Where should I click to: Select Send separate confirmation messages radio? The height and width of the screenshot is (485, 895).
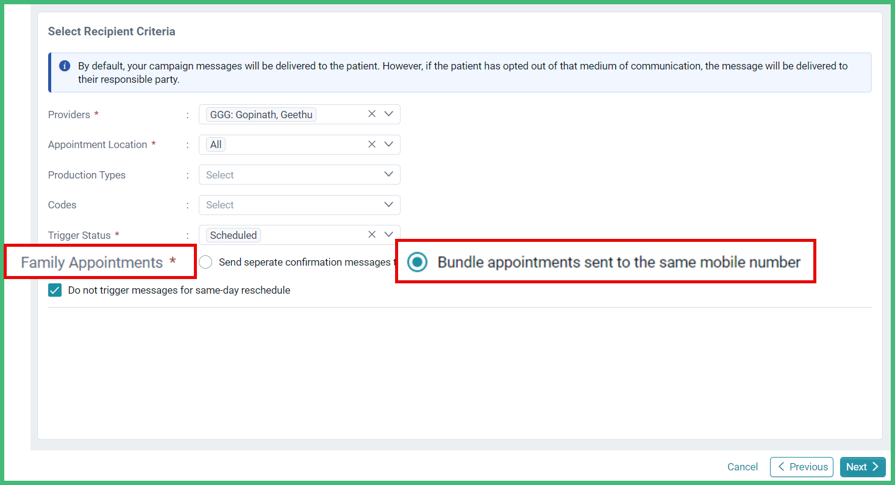[206, 262]
